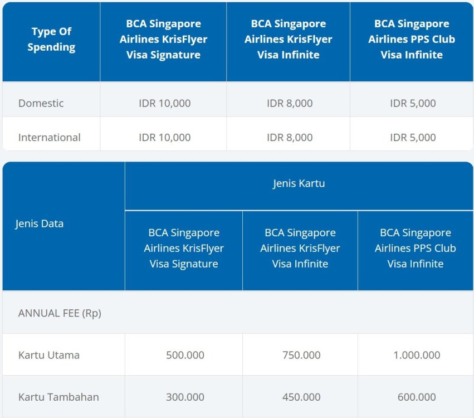Click KrisFlyer Visa Infinite header under Jenis Kartu
Image resolution: width=474 pixels, height=418 pixels.
300,248
